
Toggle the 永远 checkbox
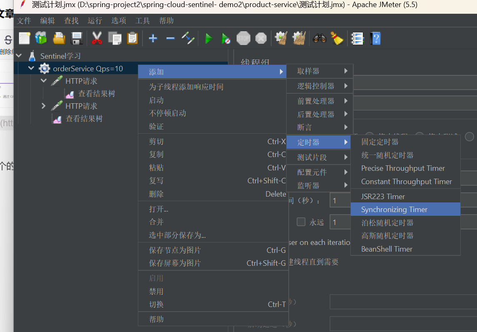click(301, 222)
